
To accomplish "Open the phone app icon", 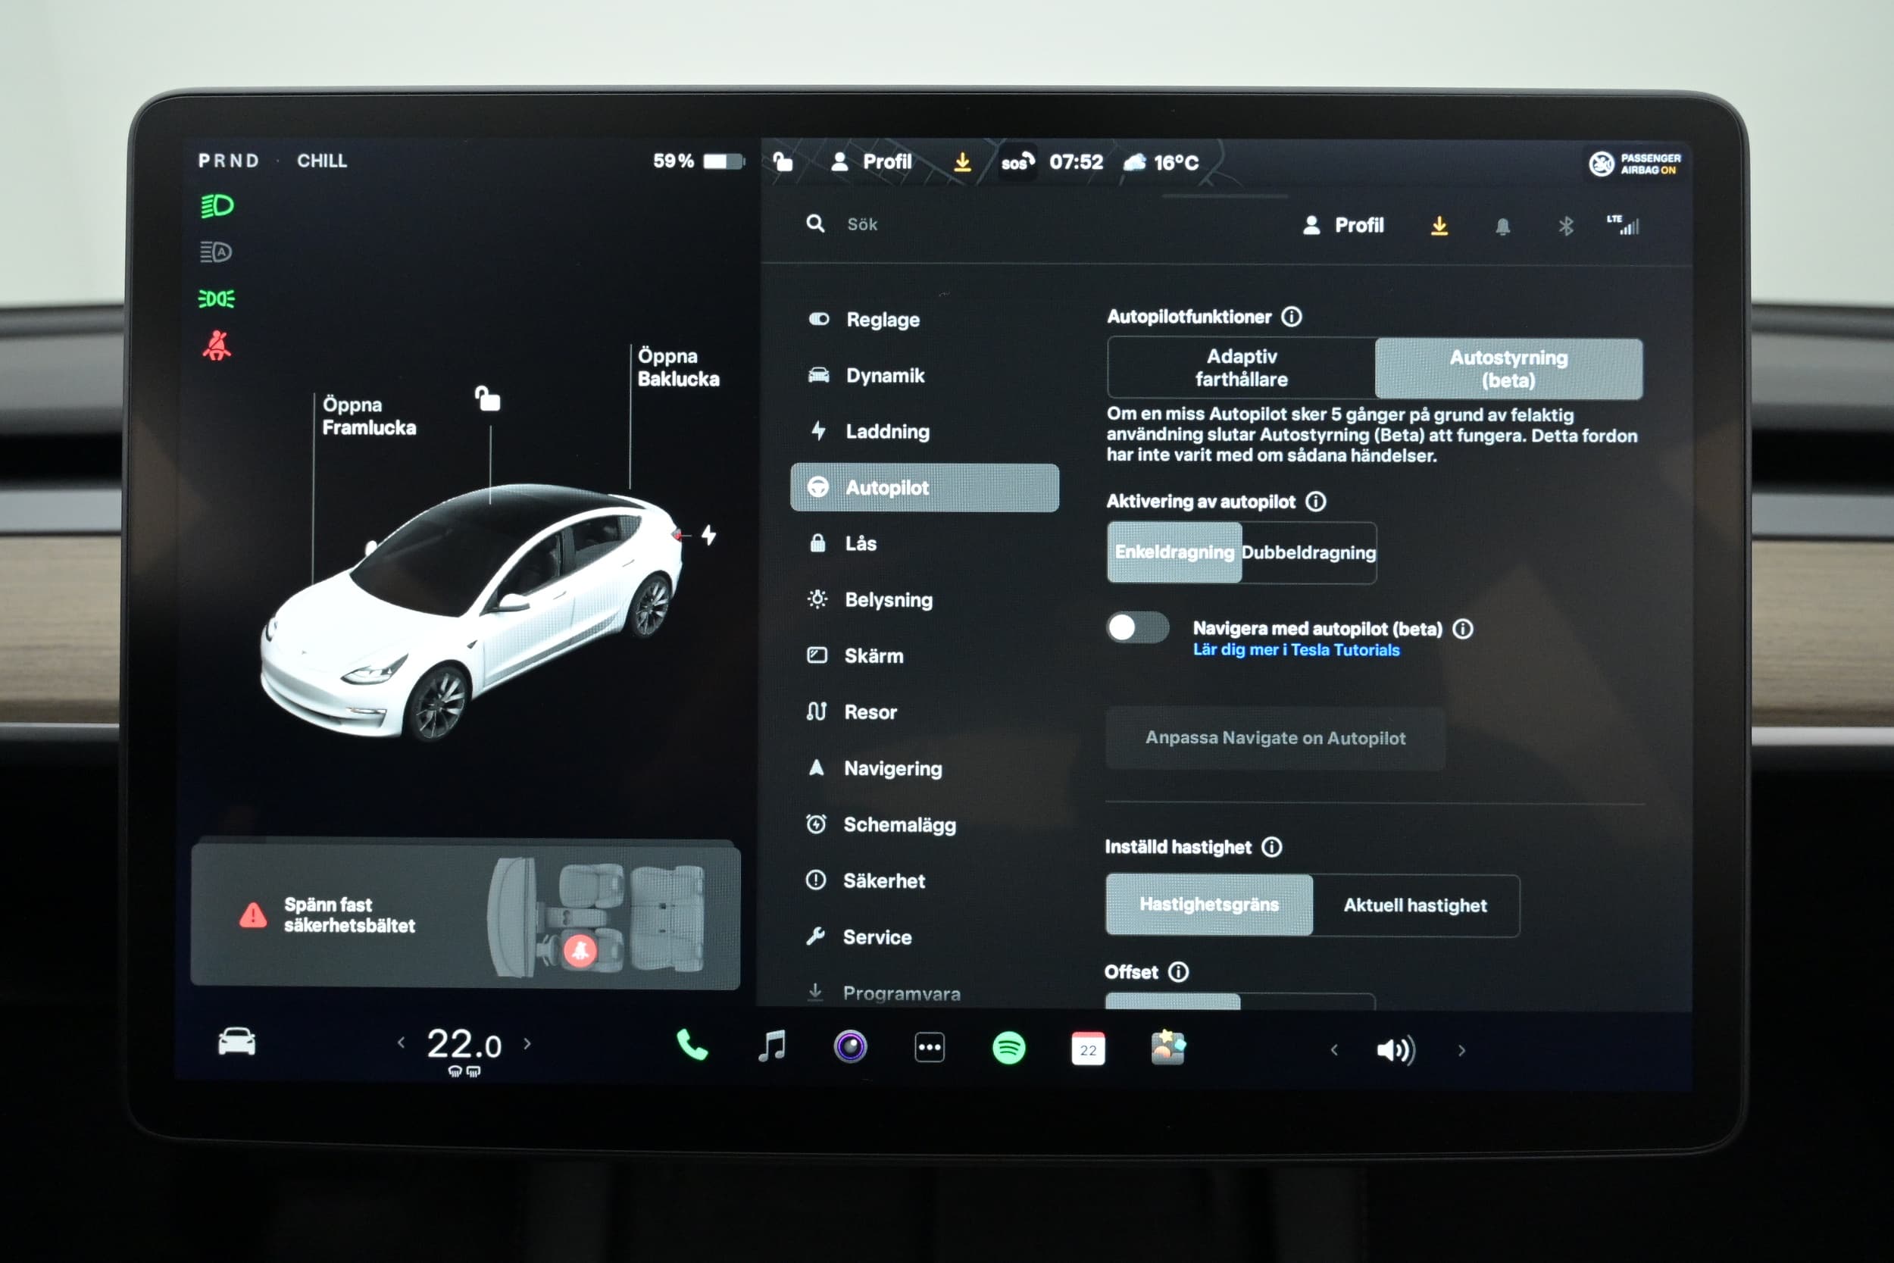I will [691, 1046].
